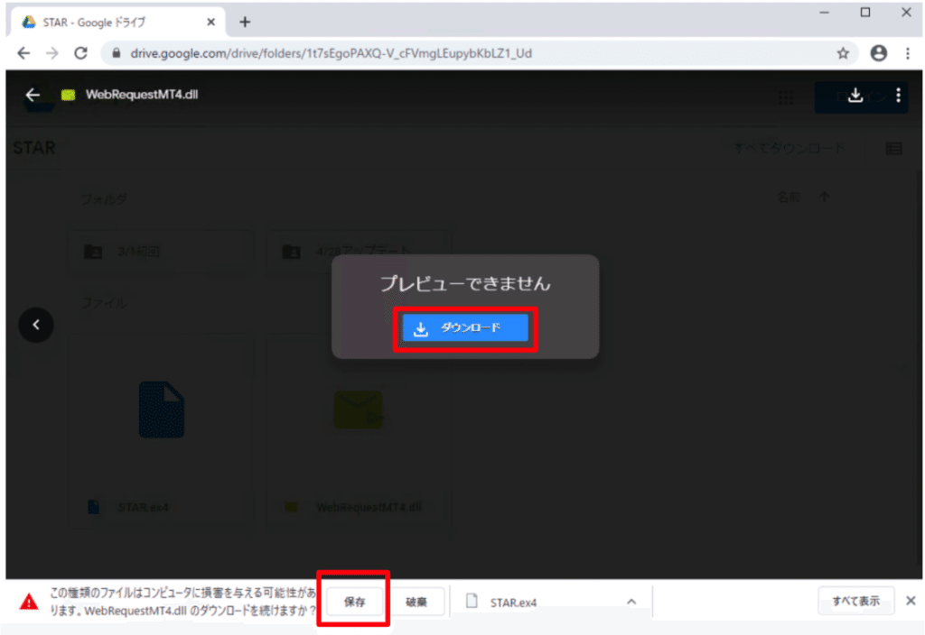Click the lock icon in the address bar
This screenshot has height=635, width=925.
[117, 53]
